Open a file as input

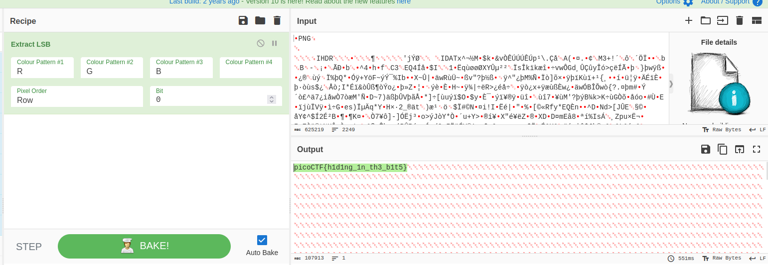[722, 20]
